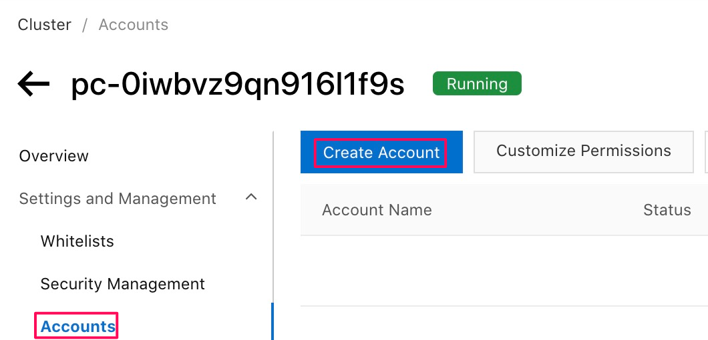Select cluster ID pc-0iwbvz9qn916l1f9s title

(238, 84)
